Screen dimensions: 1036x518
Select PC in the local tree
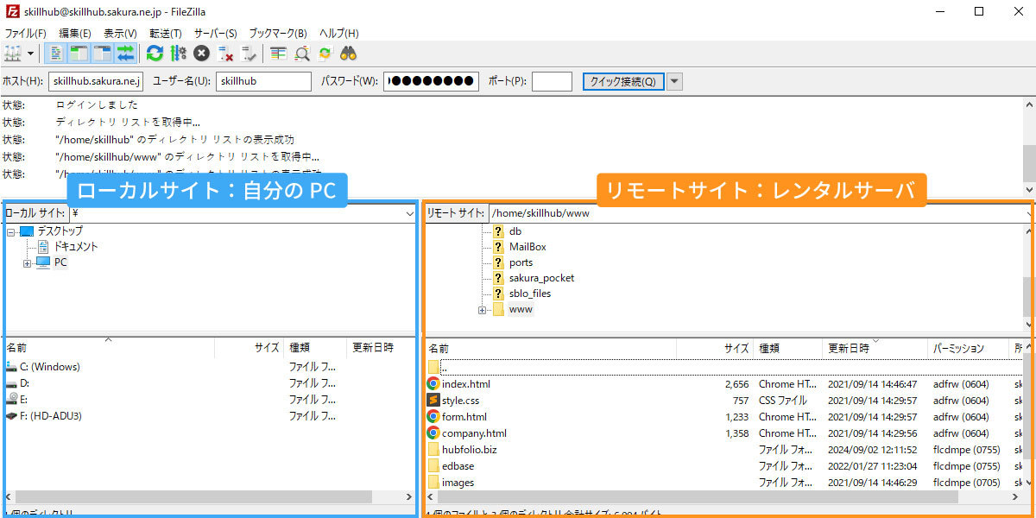(60, 262)
